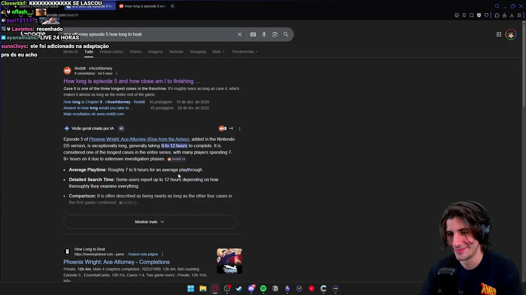Open File Explorer from the taskbar
526x295 pixels.
click(x=203, y=288)
